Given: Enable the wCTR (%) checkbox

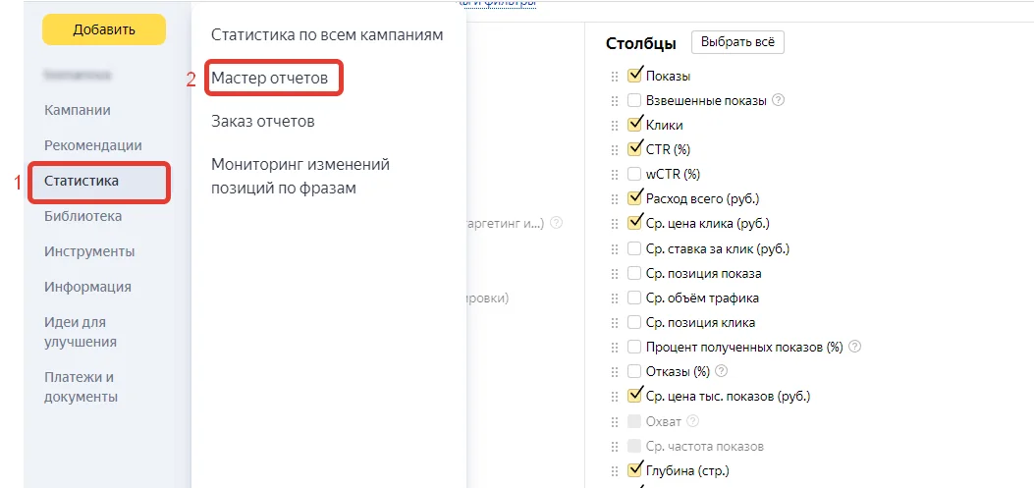Looking at the screenshot, I should 634,175.
